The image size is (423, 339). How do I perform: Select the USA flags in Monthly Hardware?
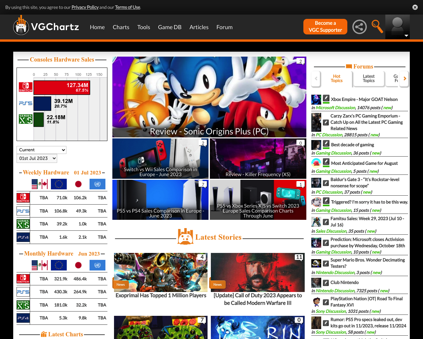(40, 265)
